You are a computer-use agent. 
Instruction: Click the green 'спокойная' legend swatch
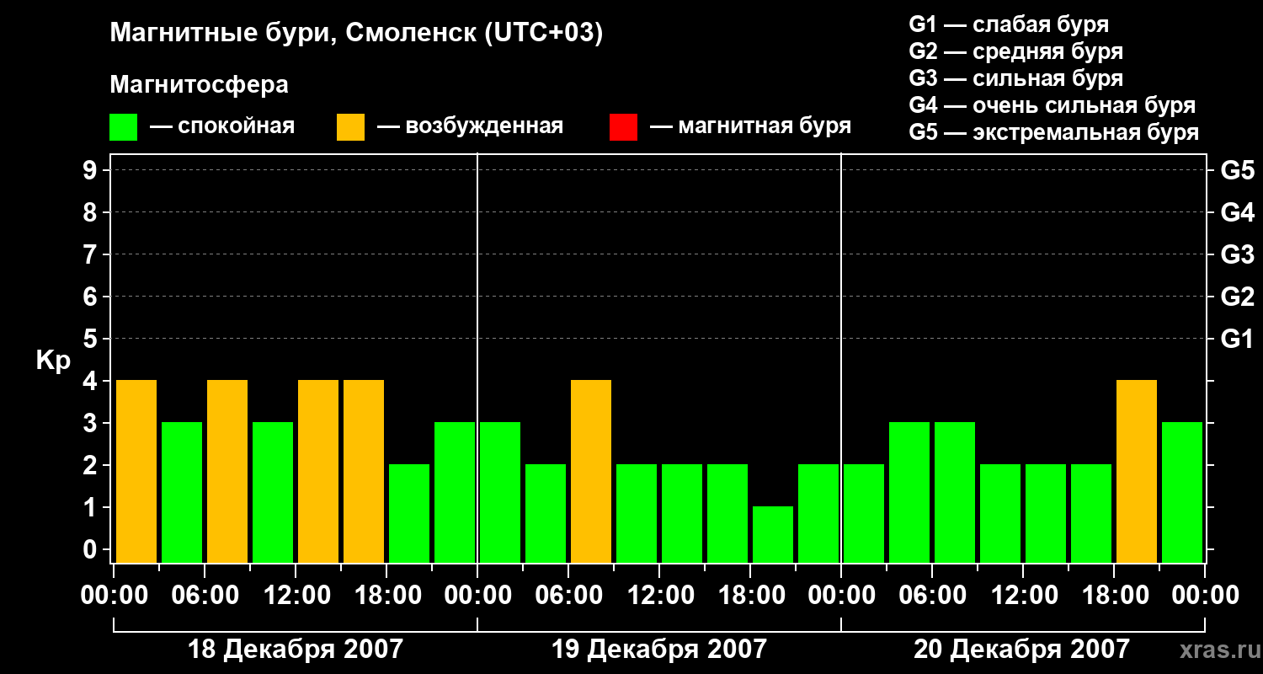click(x=124, y=127)
